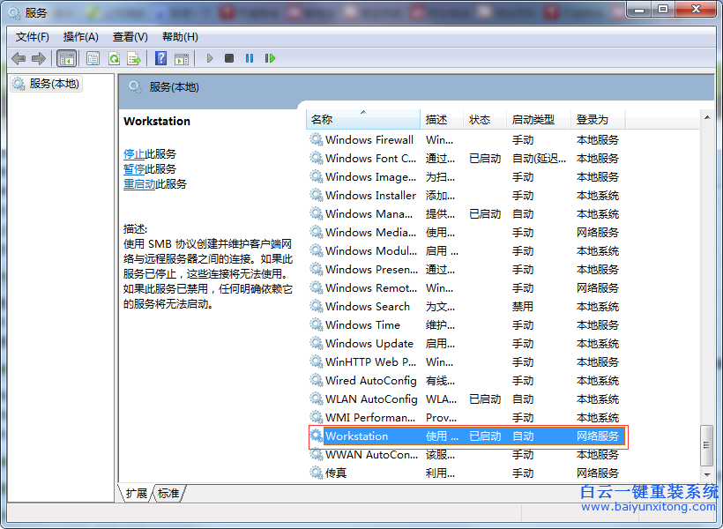Toggle the console tree pane icon

(x=67, y=58)
